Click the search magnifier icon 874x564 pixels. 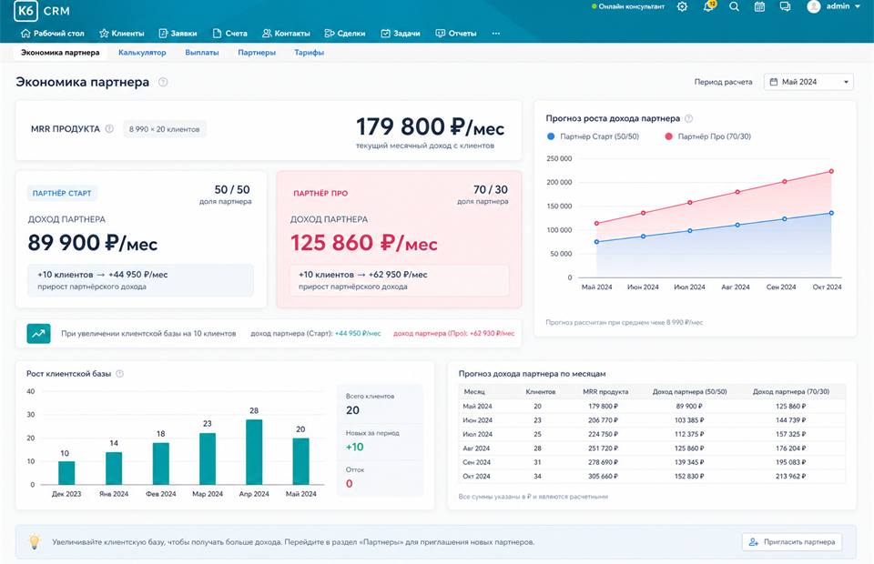734,6
